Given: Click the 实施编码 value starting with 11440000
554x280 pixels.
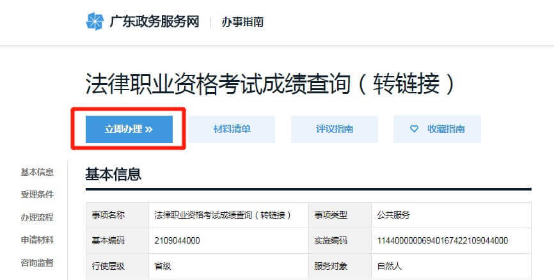Looking at the screenshot, I should [443, 240].
